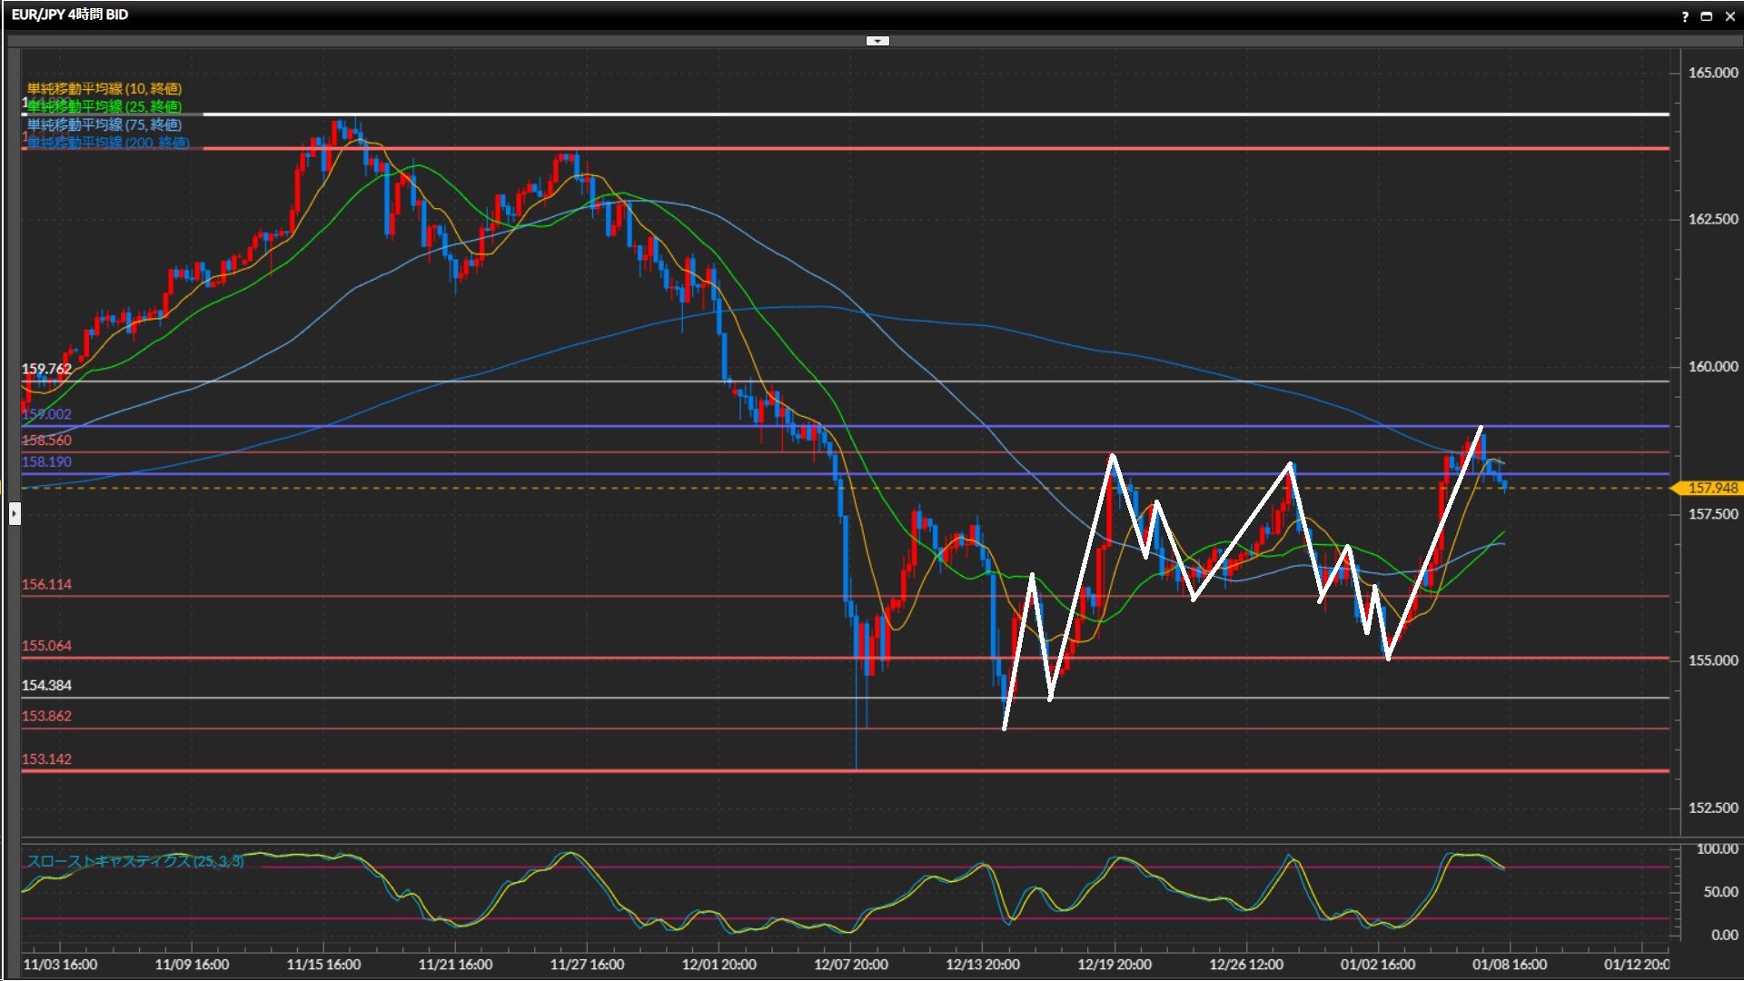Click the slow stochastics indicator label
Screen dimensions: 1744x981
[x=135, y=861]
